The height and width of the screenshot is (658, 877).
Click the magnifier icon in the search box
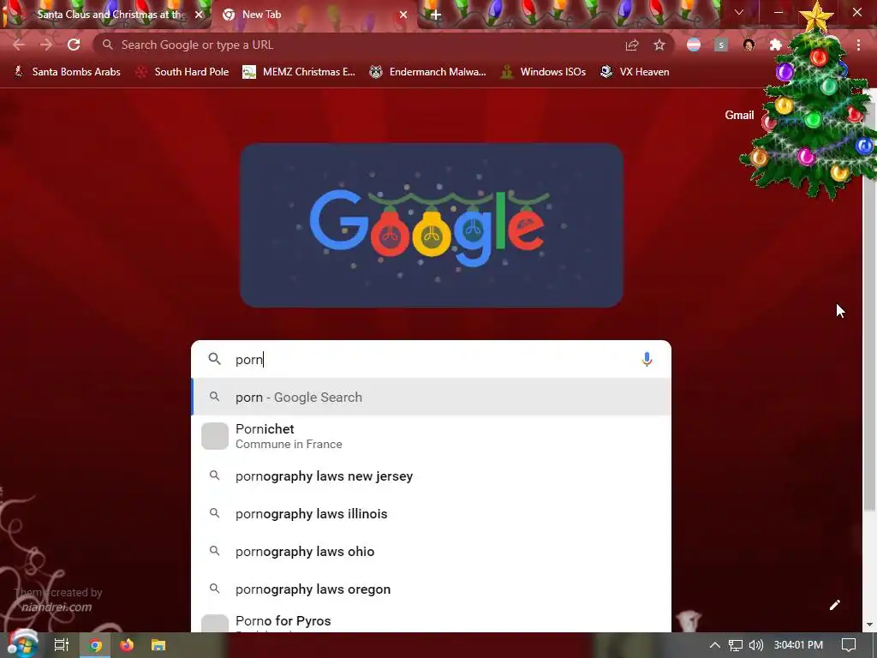coord(215,359)
